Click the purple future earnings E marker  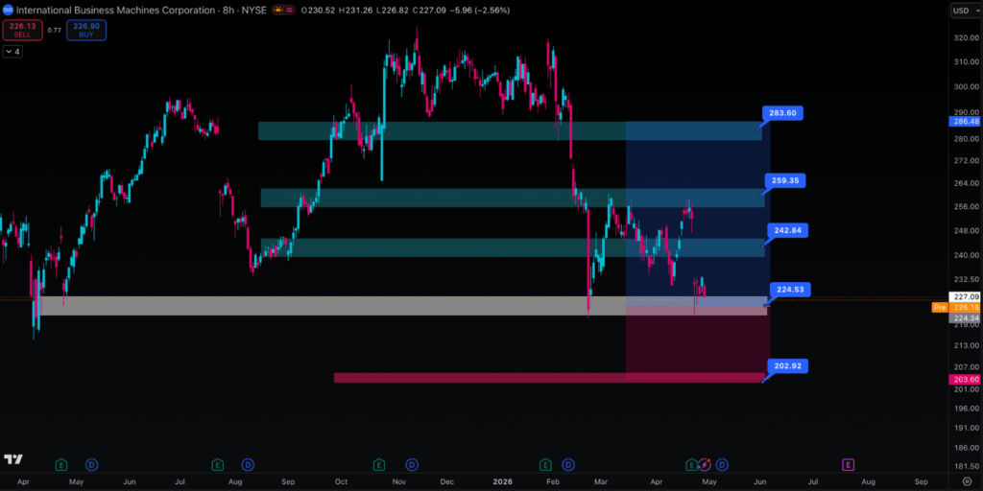[x=848, y=465]
